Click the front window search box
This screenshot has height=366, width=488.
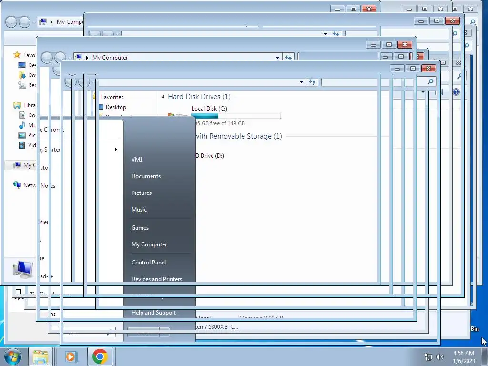coord(378,82)
